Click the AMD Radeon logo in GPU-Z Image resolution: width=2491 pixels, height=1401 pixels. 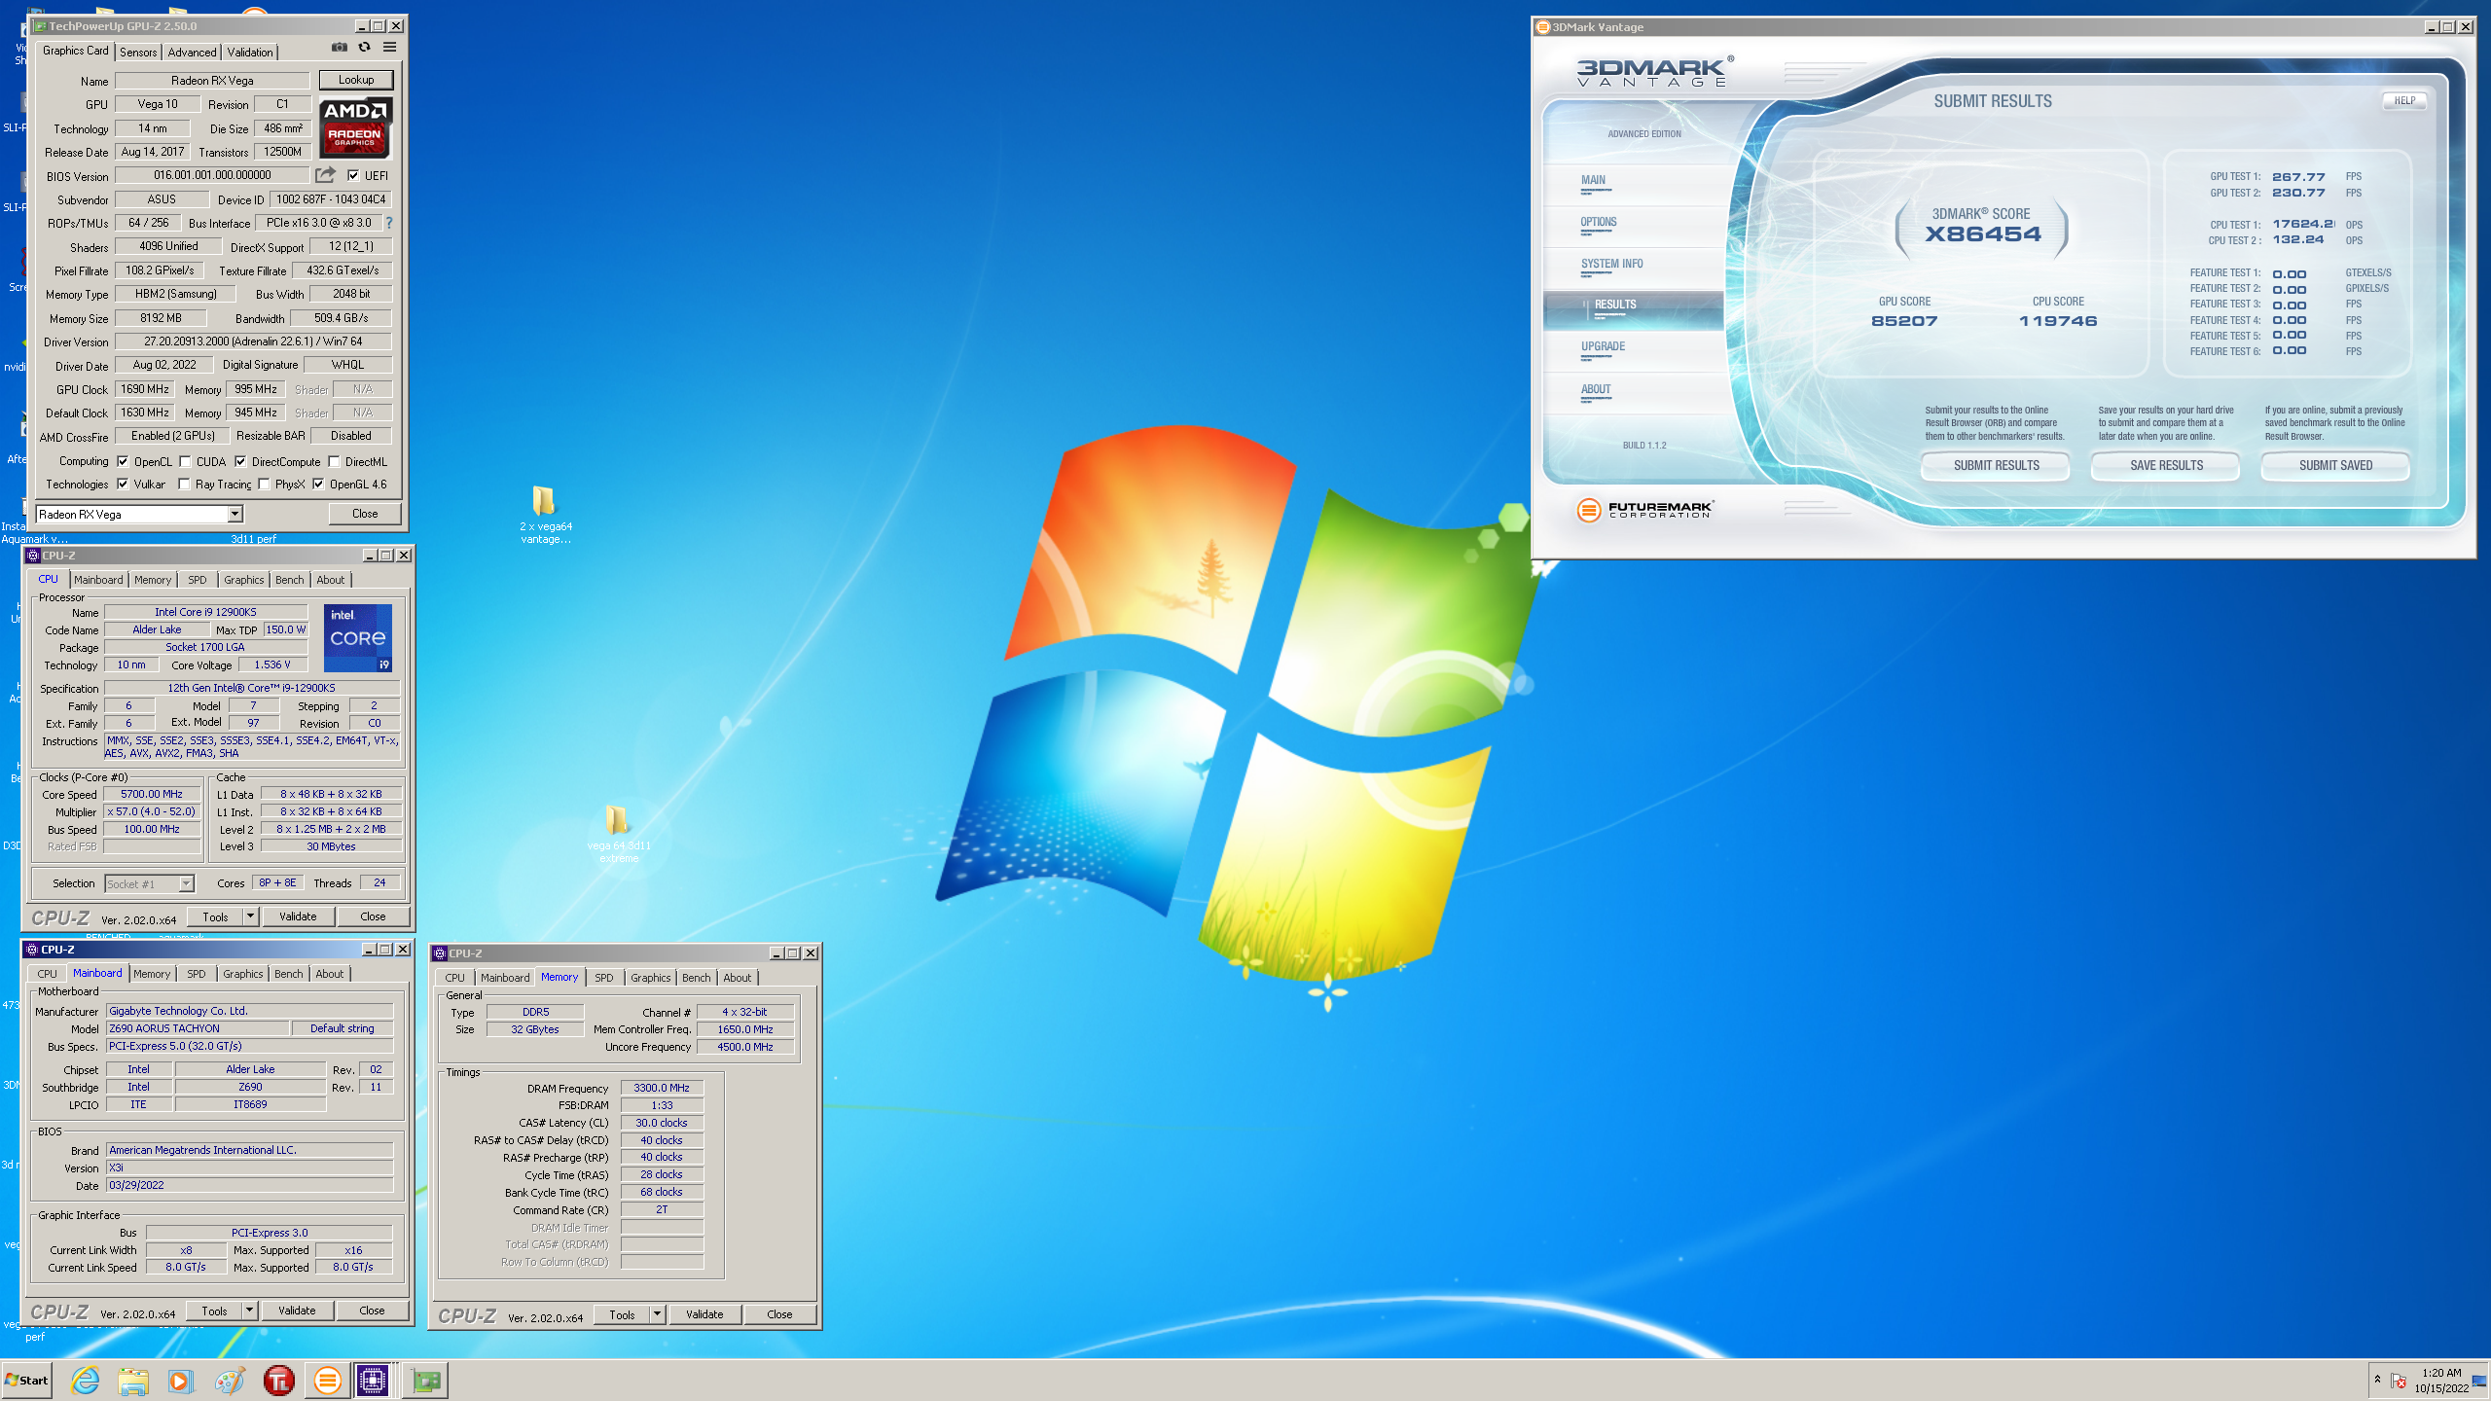pos(355,127)
